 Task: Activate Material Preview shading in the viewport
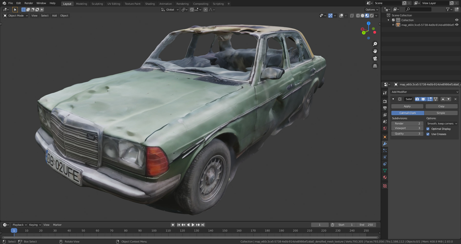[367, 16]
